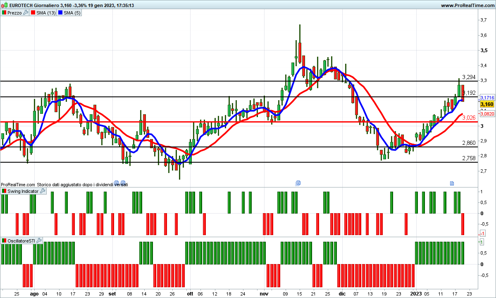Click the 3,7 price axis label
Viewport: 496px width, 298px height.
click(483, 20)
